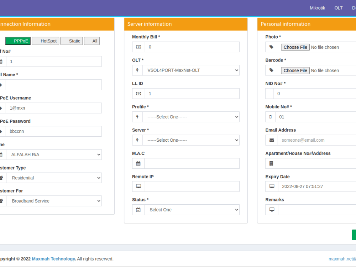The height and width of the screenshot is (267, 356).
Task: Open the Mikrotik menu item
Action: coord(317,8)
